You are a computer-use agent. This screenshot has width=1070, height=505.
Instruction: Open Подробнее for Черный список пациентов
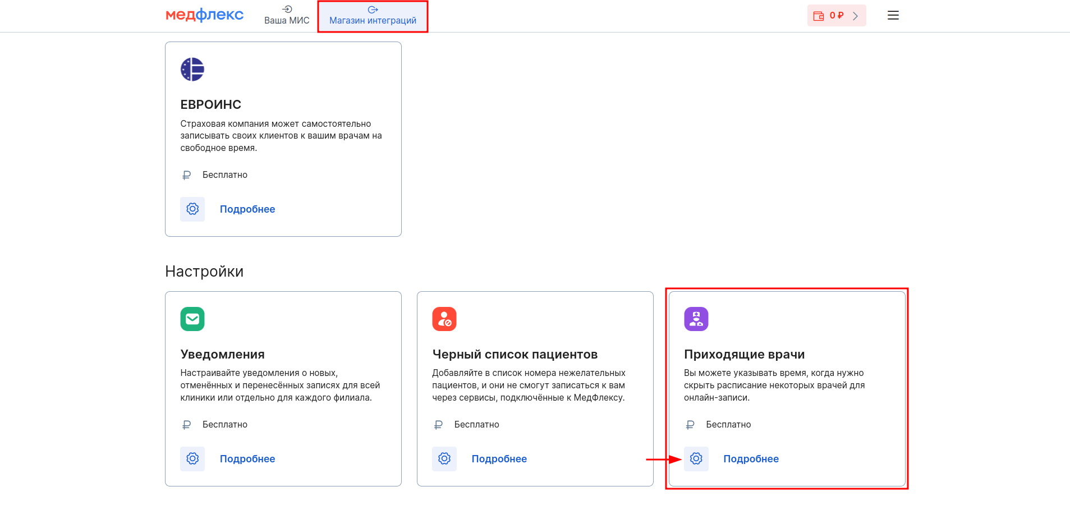(x=499, y=459)
